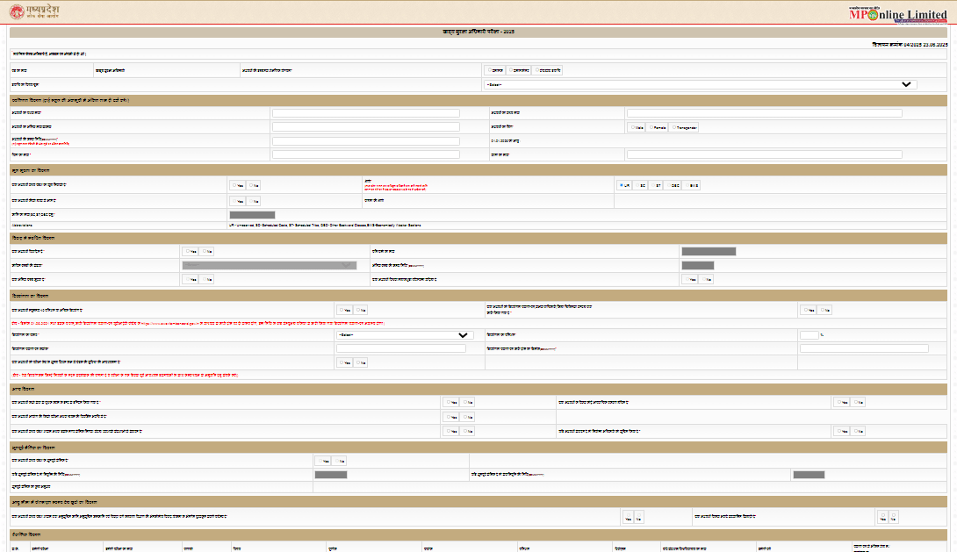This screenshot has height=552, width=957.
Task: Select first radio option beside the post name row
Action: coord(490,70)
